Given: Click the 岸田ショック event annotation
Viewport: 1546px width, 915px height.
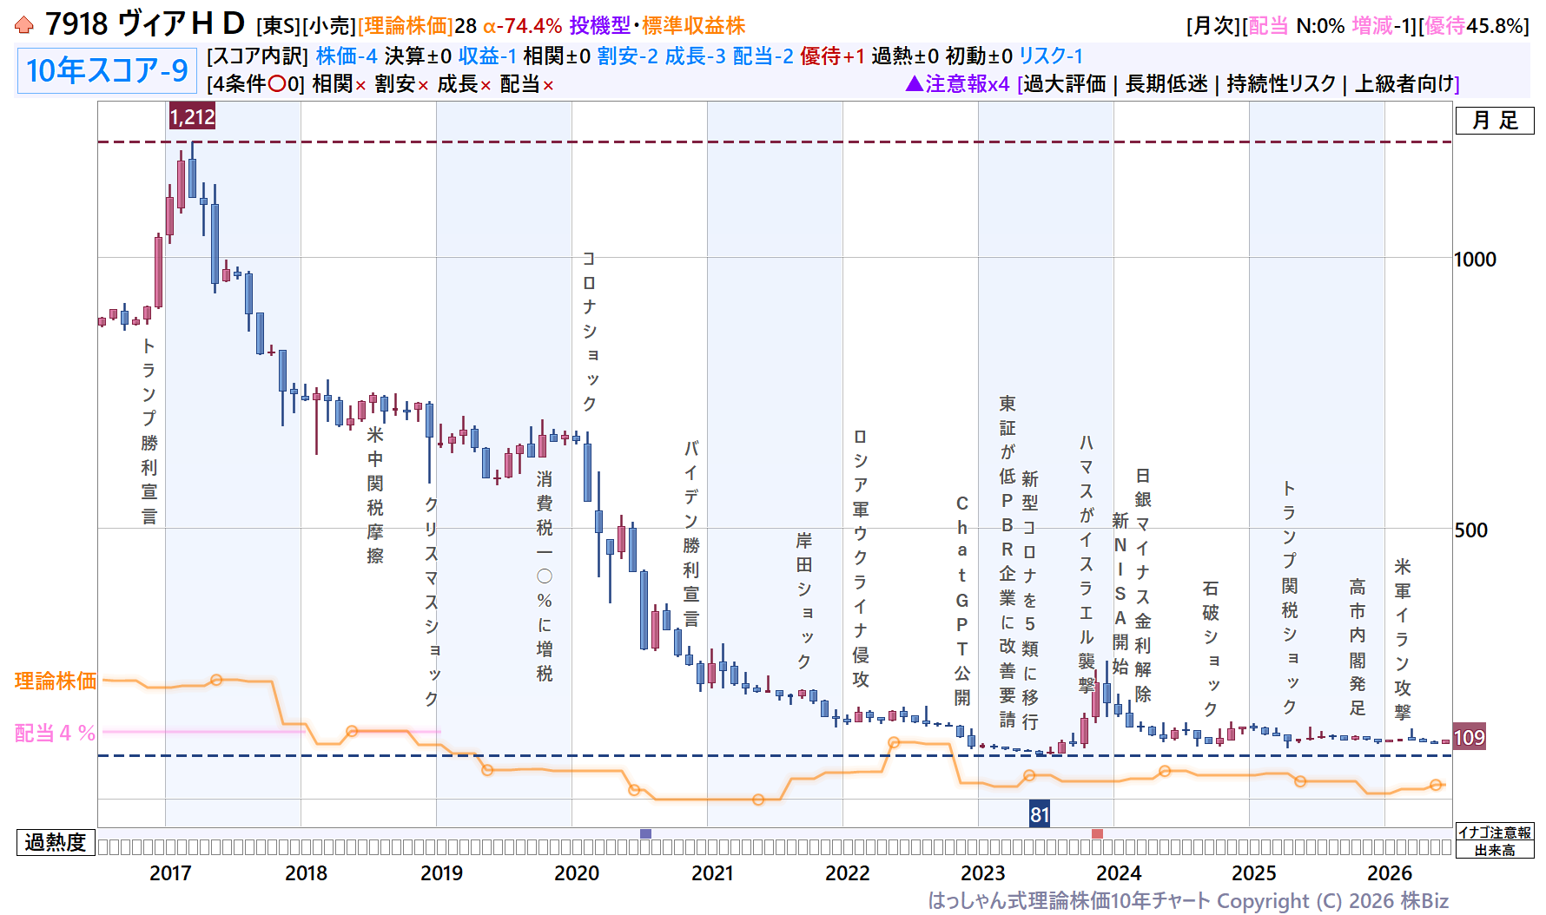Looking at the screenshot, I should point(804,601).
